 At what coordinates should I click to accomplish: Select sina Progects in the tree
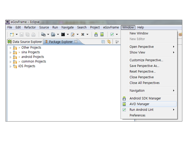click(x=31, y=52)
